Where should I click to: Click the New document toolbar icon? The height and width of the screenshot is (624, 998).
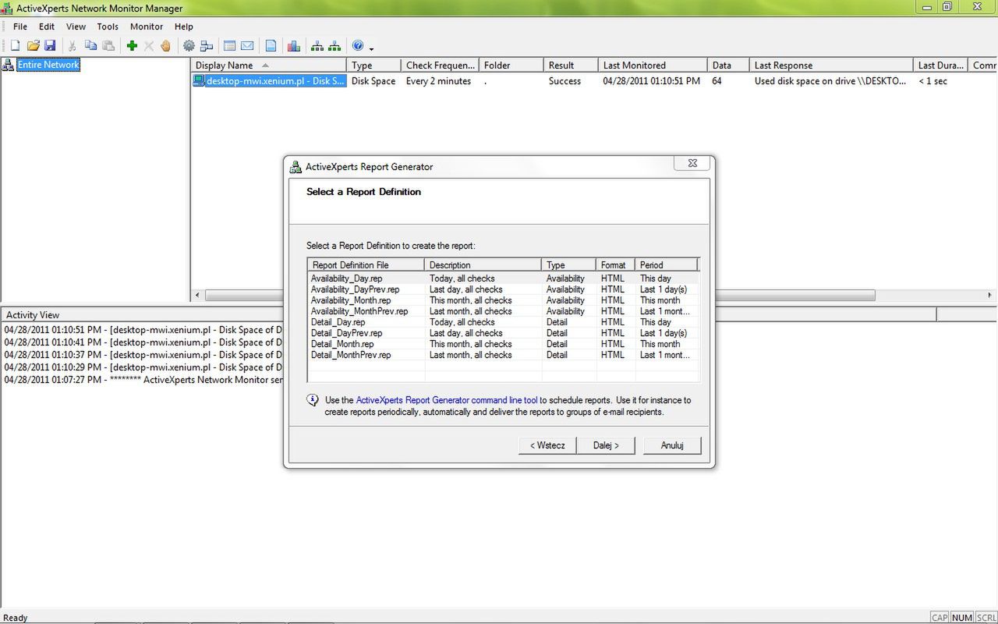[x=15, y=46]
